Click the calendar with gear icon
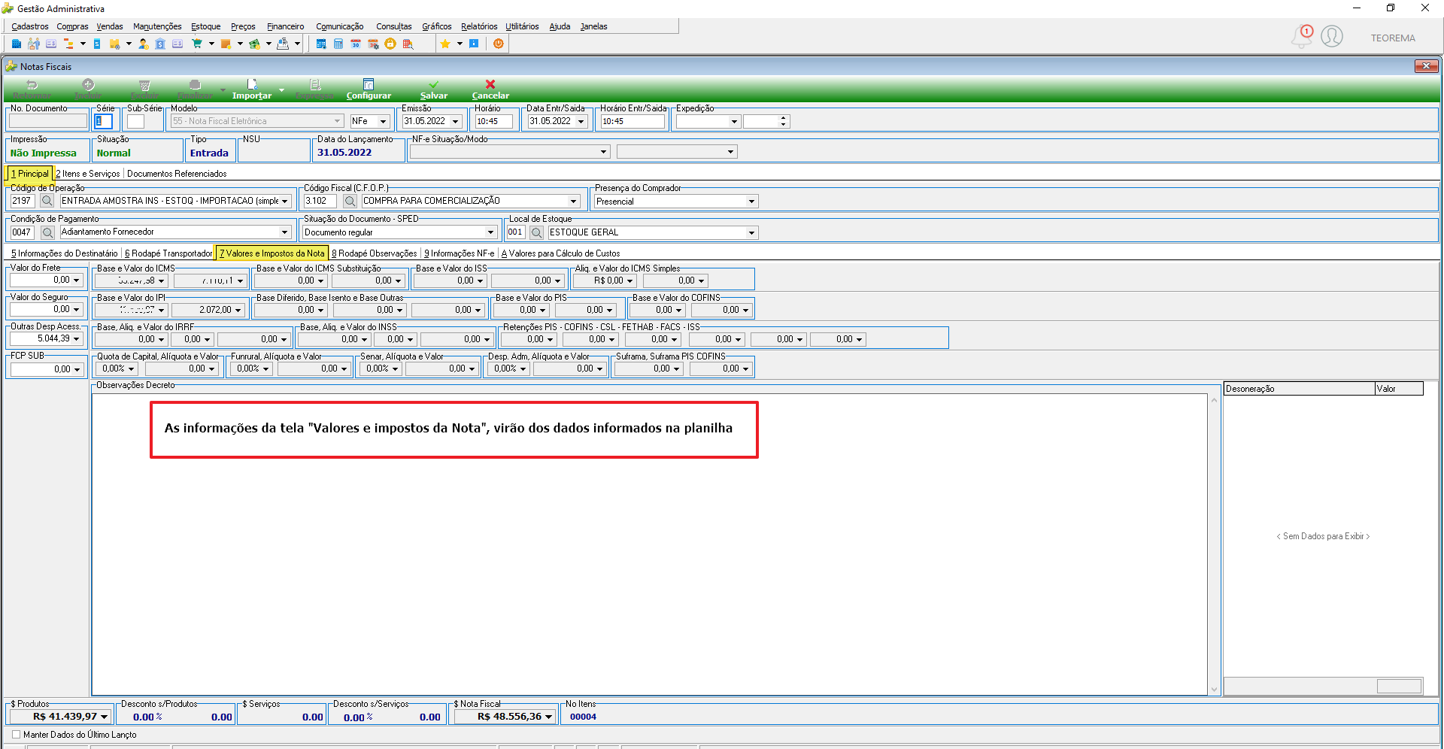 (373, 44)
